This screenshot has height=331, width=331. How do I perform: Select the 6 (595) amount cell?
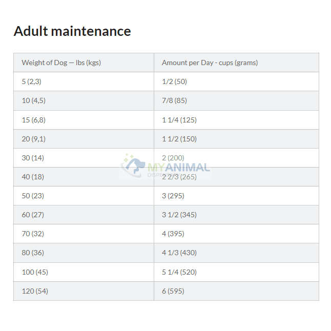click(x=173, y=291)
